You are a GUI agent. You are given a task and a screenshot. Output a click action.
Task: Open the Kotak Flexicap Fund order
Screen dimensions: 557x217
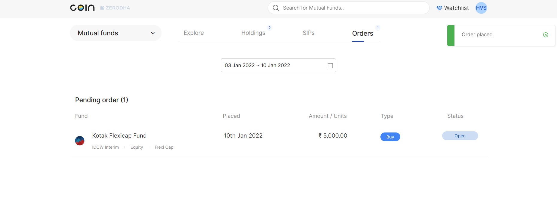tap(119, 136)
